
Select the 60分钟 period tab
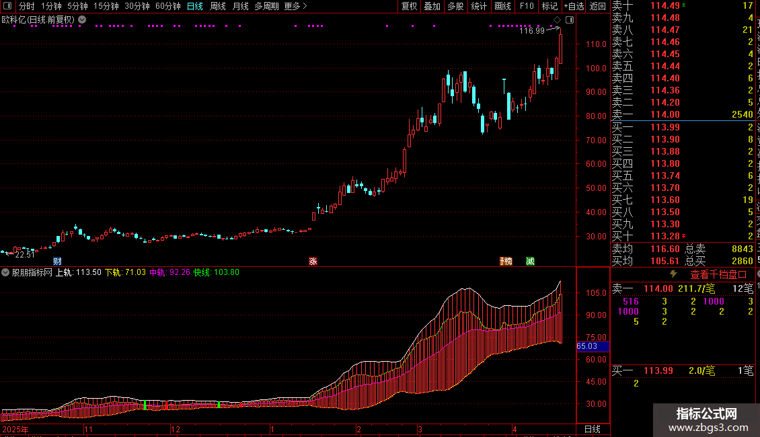coord(167,6)
